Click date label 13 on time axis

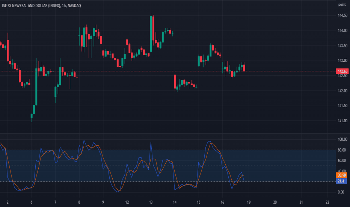(x=151, y=202)
